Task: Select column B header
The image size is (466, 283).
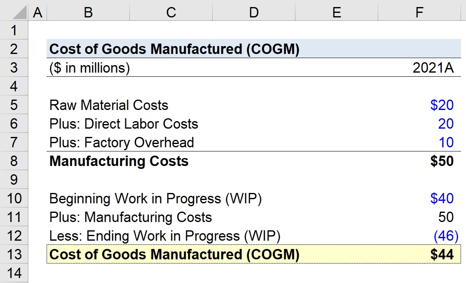Action: [88, 12]
